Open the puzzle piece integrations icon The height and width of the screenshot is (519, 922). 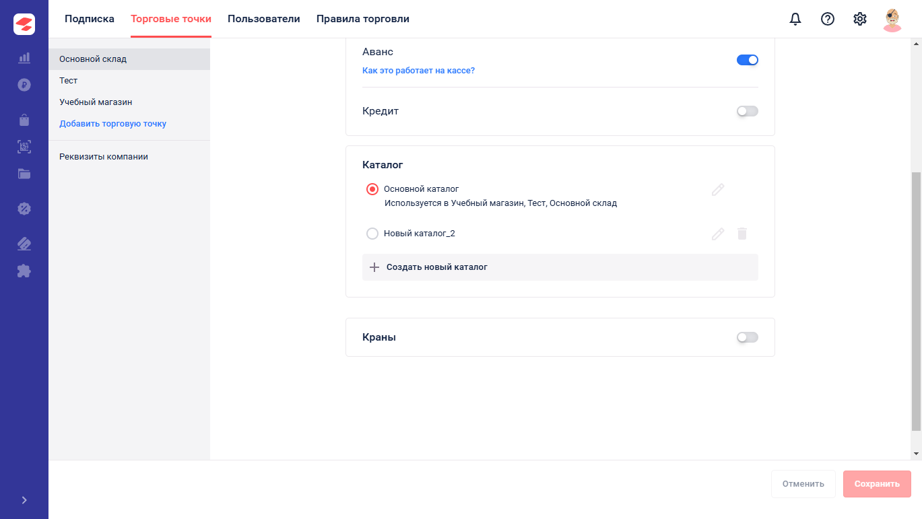[x=24, y=271]
